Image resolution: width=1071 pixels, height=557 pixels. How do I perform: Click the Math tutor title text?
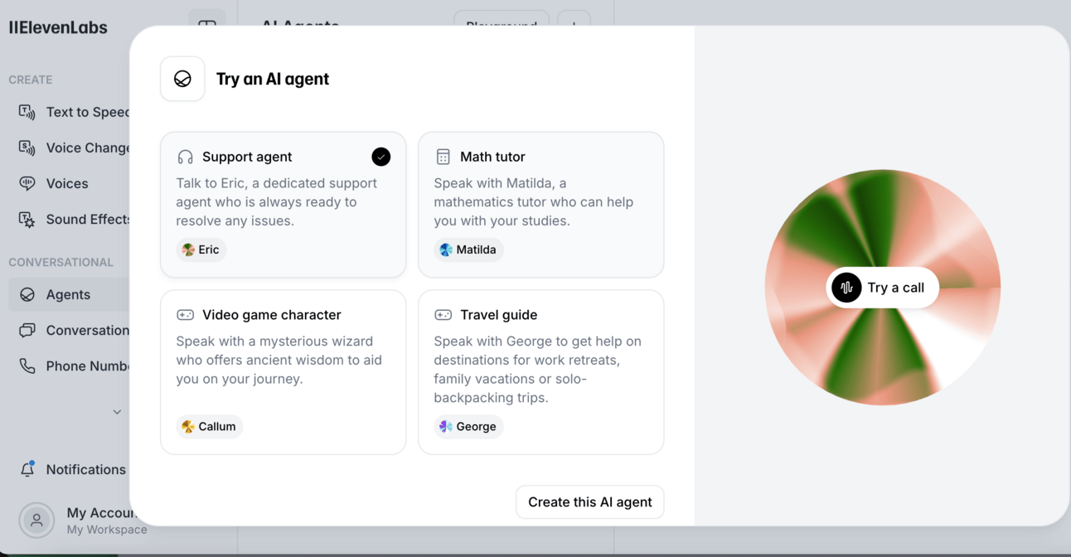[492, 157]
